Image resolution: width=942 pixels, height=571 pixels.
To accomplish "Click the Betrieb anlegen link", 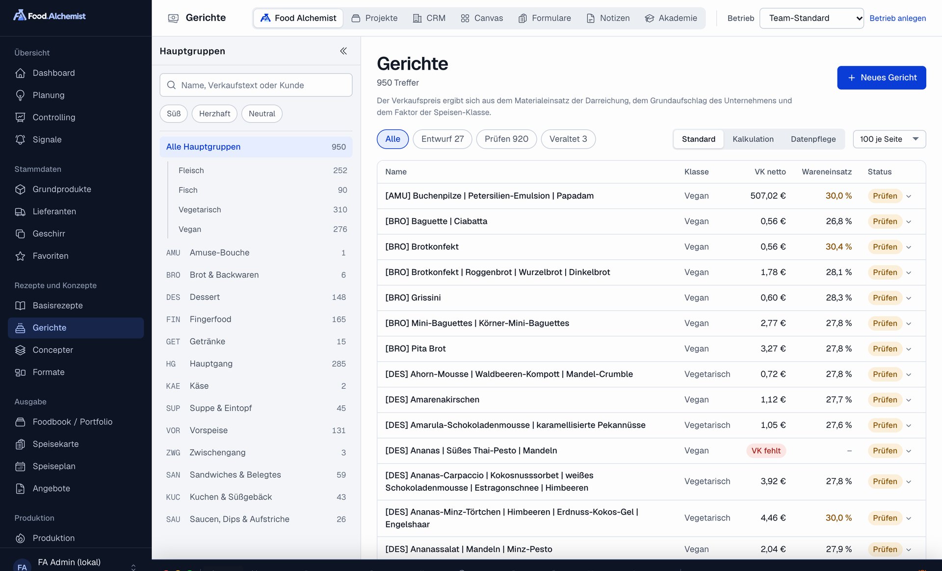I will coord(897,18).
